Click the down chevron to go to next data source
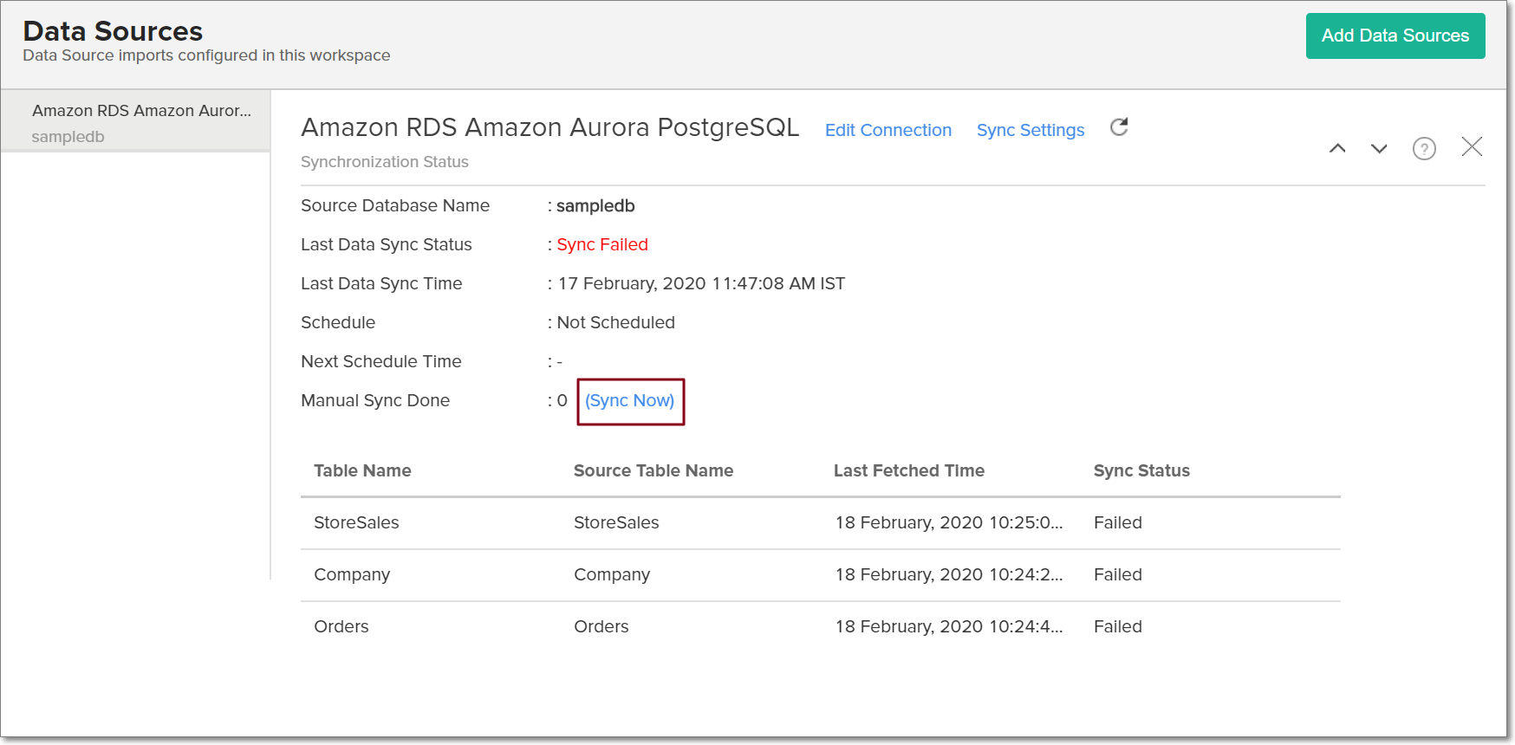 click(x=1379, y=148)
